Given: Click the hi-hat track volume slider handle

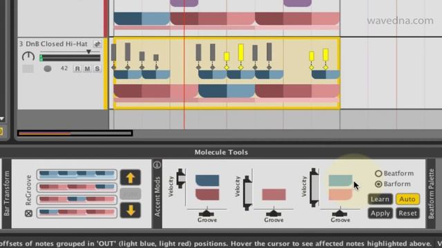Looking at the screenshot, I should click(x=89, y=52).
